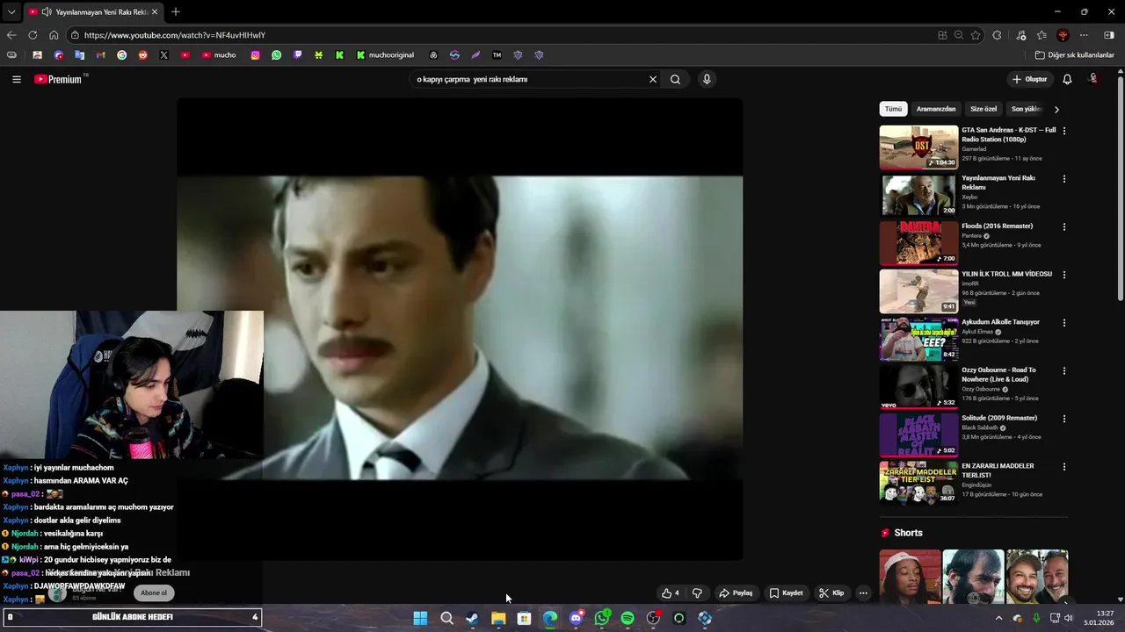Open the WhatsApp bookmark icon

[277, 54]
